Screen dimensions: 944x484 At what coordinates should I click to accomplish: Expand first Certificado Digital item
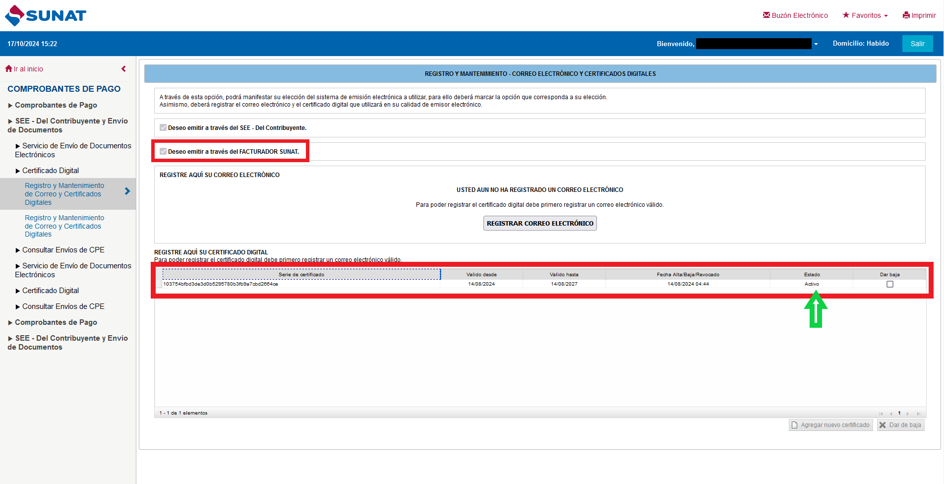coord(47,171)
